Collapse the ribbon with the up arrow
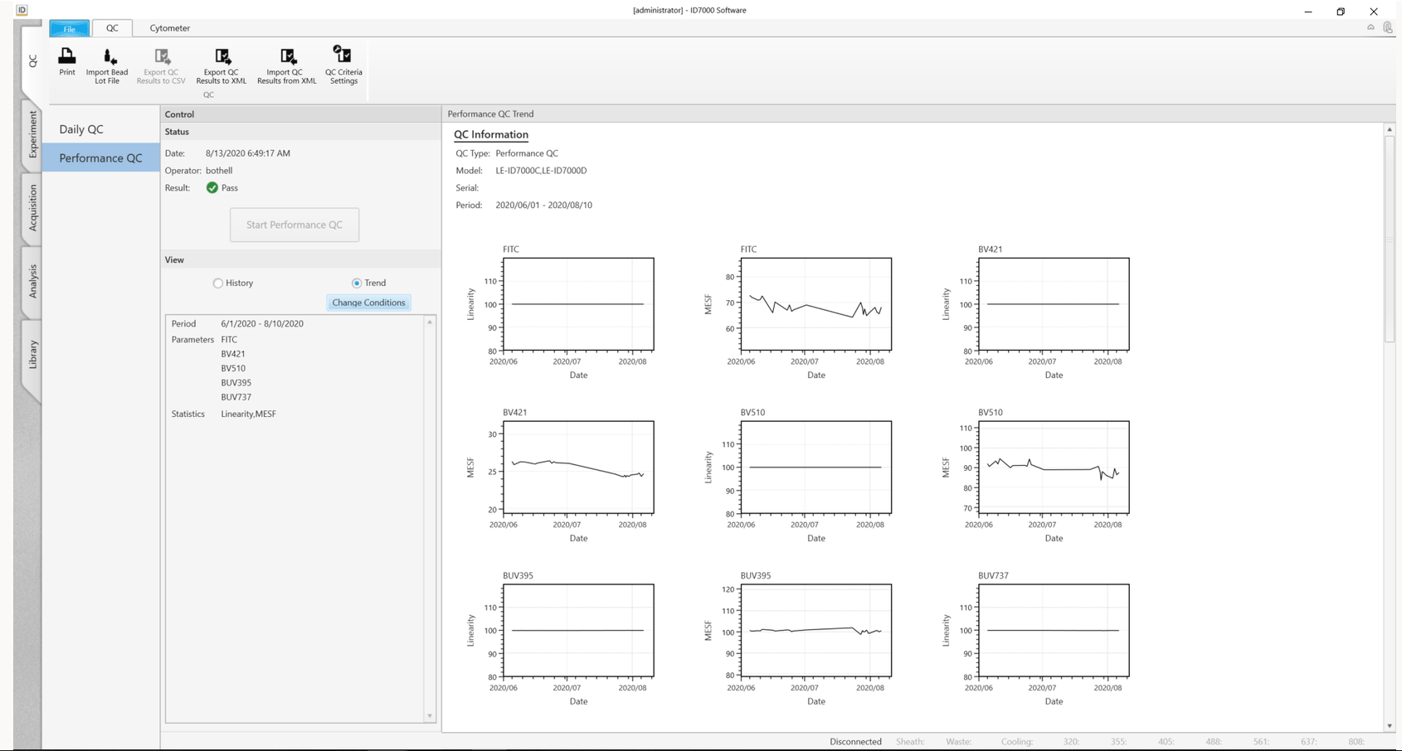 point(1370,27)
